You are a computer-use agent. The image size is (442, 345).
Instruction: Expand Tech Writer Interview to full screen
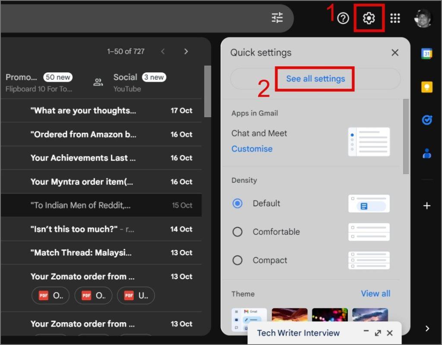coord(378,333)
